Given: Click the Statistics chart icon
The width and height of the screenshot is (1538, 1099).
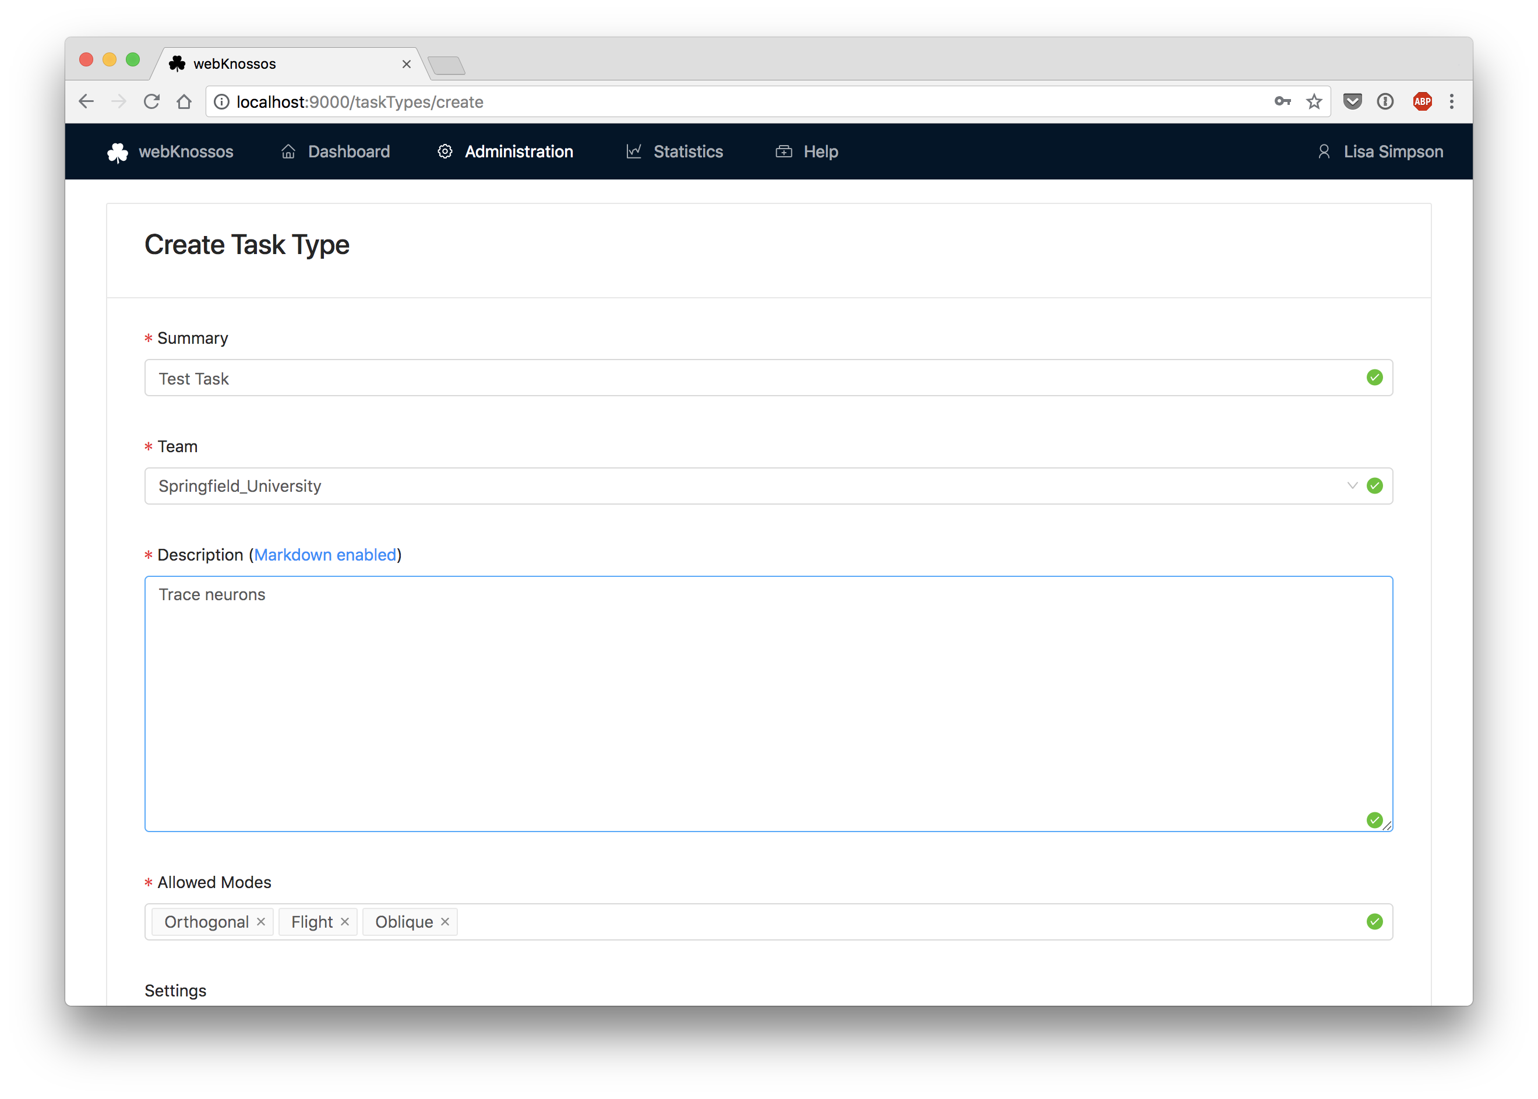Looking at the screenshot, I should [633, 152].
